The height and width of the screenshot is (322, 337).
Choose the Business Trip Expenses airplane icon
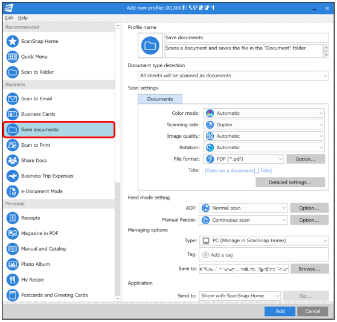point(13,176)
